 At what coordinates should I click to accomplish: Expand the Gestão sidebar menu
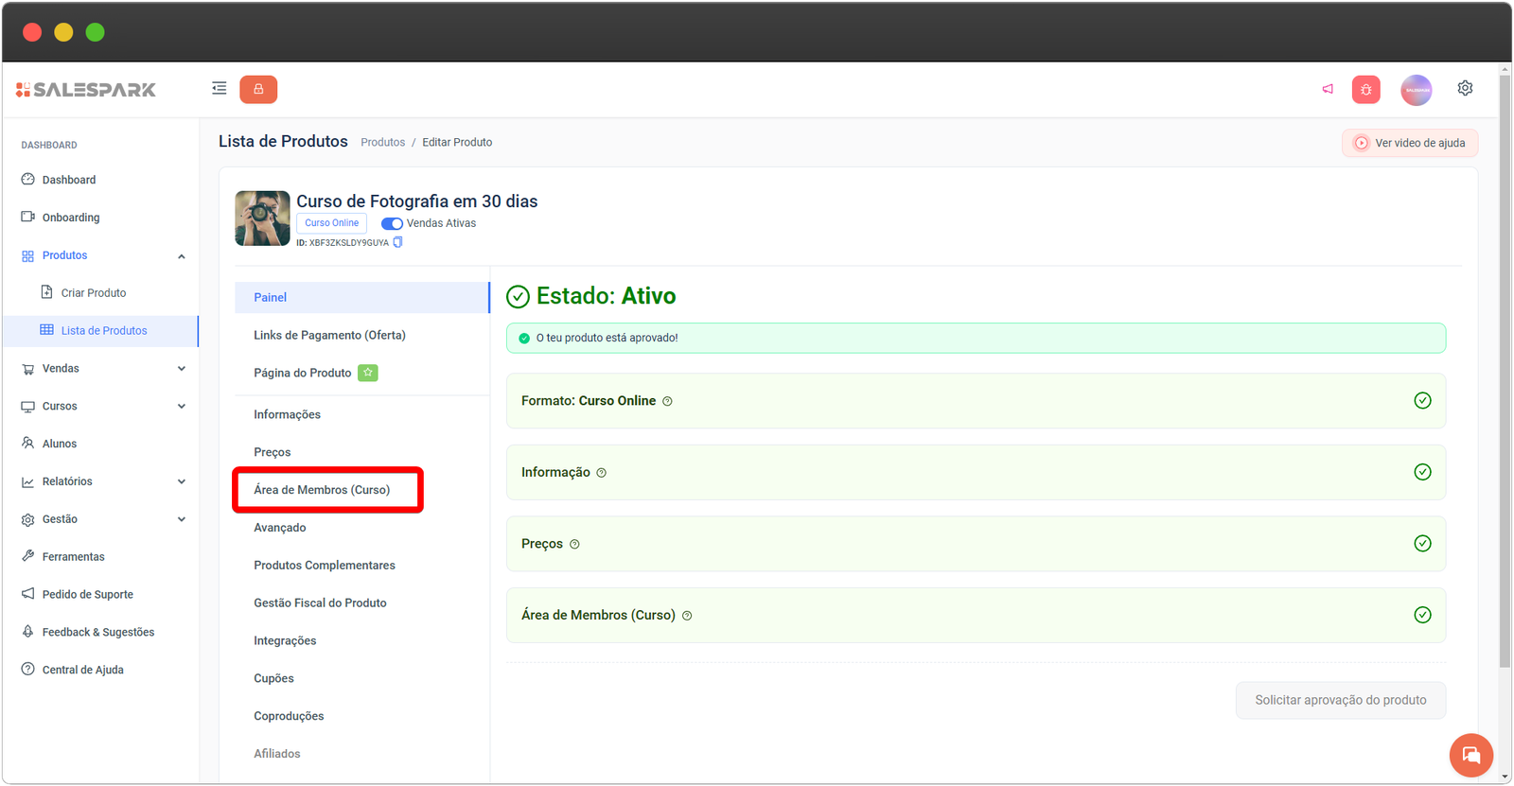[181, 519]
